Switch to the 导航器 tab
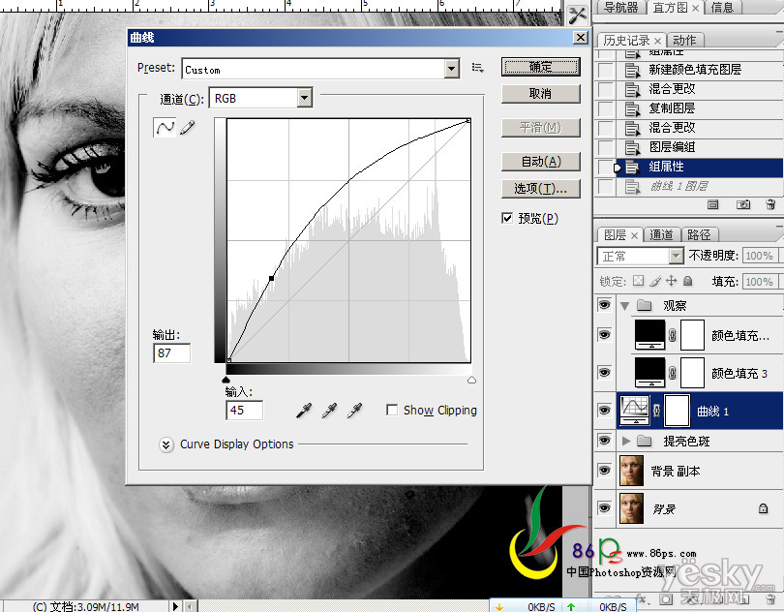The height and width of the screenshot is (612, 784). pyautogui.click(x=620, y=8)
